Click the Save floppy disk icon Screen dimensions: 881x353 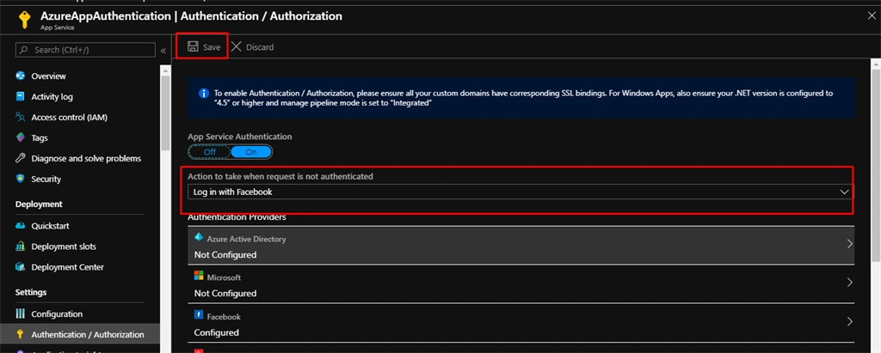[193, 46]
